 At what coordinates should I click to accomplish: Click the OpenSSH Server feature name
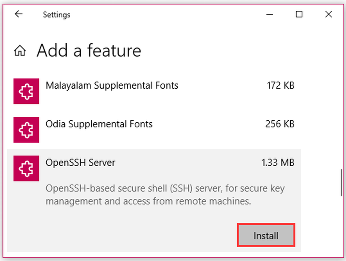(x=80, y=163)
